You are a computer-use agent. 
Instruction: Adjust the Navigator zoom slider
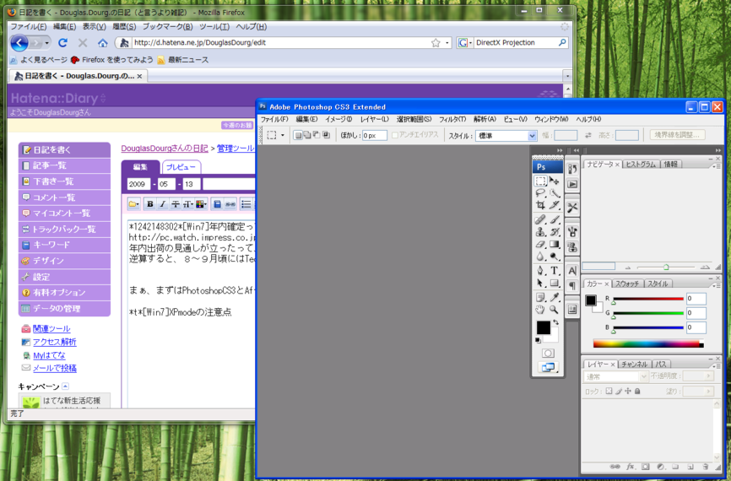click(666, 267)
